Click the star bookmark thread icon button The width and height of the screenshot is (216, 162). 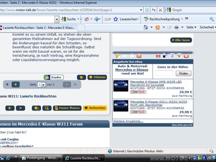36,108
